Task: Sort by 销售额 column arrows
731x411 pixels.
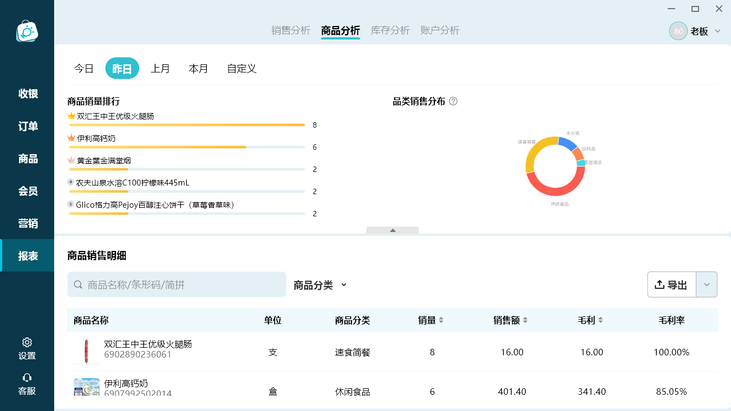Action: 525,320
